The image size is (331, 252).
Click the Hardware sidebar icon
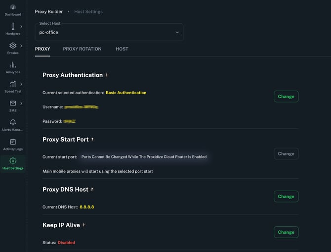[13, 26]
